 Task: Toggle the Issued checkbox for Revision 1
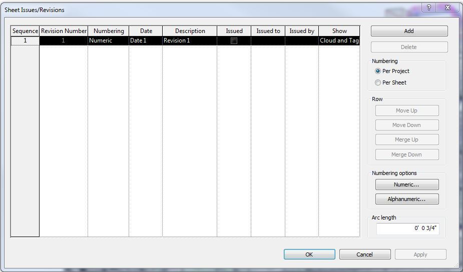234,40
